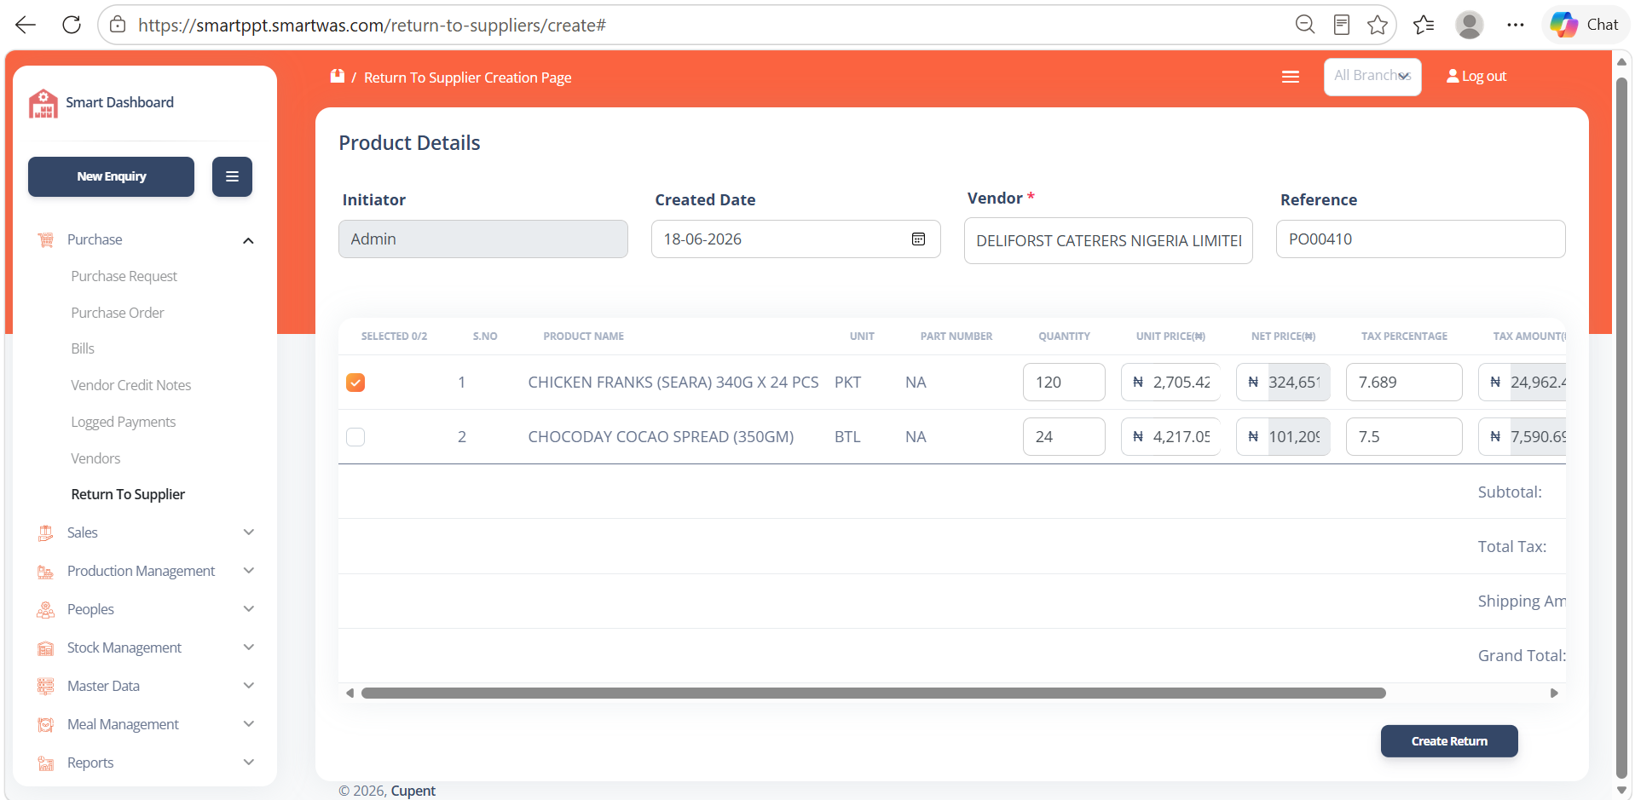
Task: Collapse the Purchase menu chevron
Action: tap(248, 240)
